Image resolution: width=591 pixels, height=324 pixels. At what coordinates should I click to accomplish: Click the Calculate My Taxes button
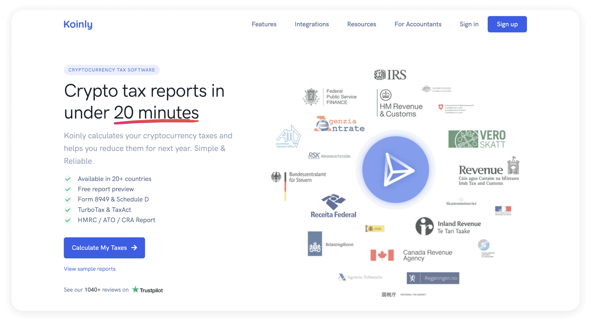(104, 248)
